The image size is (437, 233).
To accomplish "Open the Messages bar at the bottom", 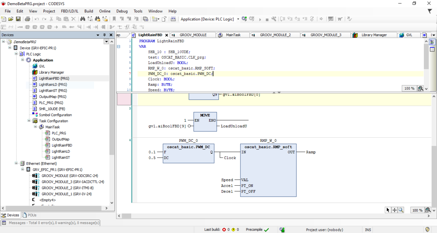I will [51, 223].
